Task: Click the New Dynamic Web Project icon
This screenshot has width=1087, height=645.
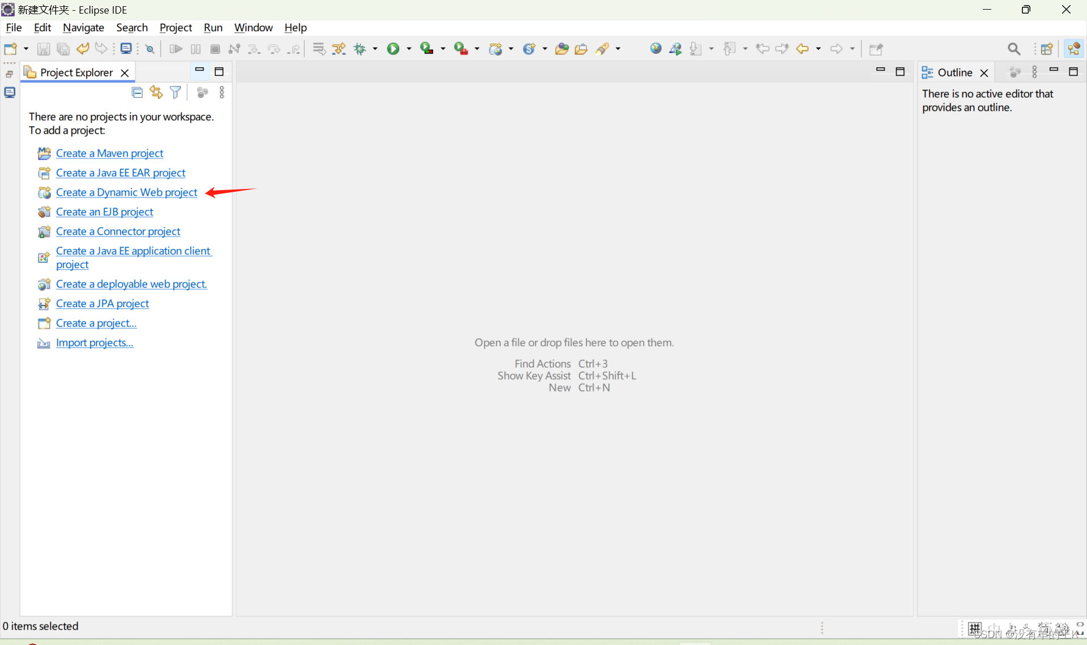Action: (x=496, y=49)
